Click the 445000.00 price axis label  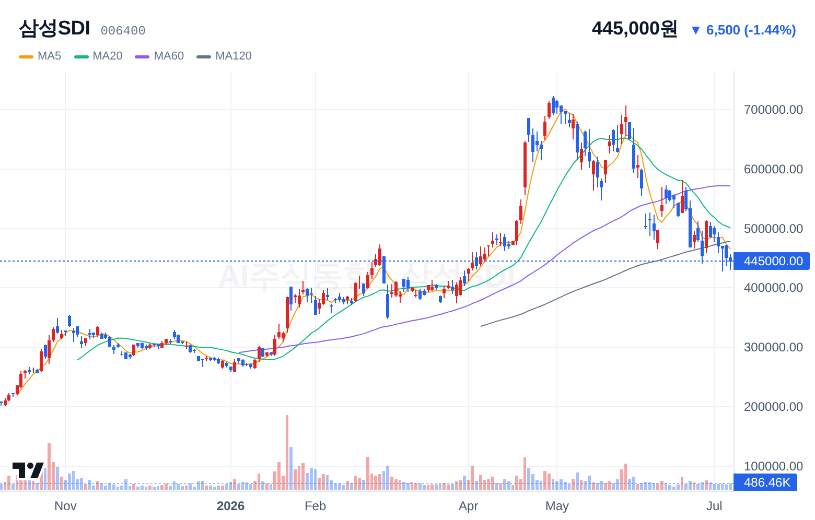coord(772,261)
